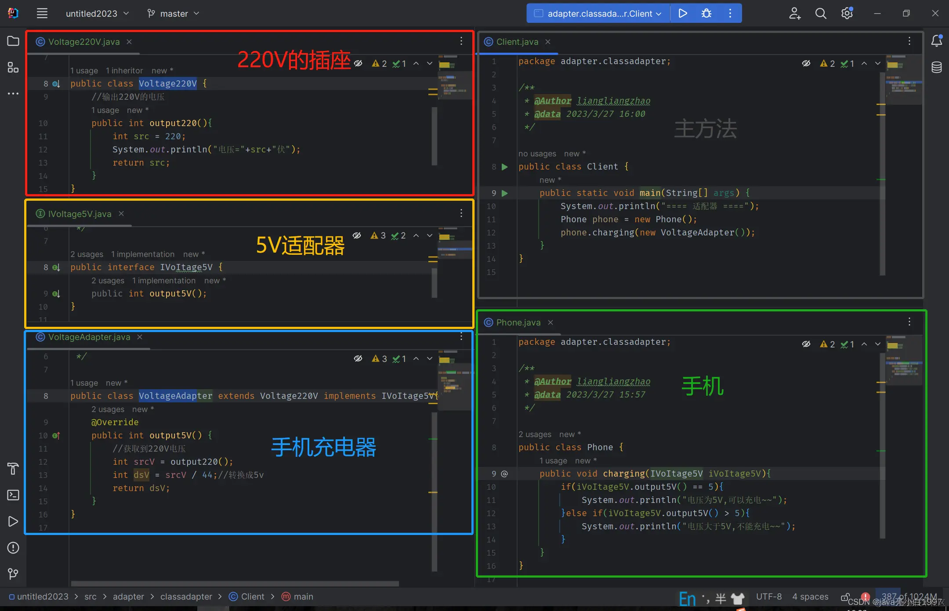The image size is (949, 611).
Task: Open the main hamburger menu
Action: point(42,13)
